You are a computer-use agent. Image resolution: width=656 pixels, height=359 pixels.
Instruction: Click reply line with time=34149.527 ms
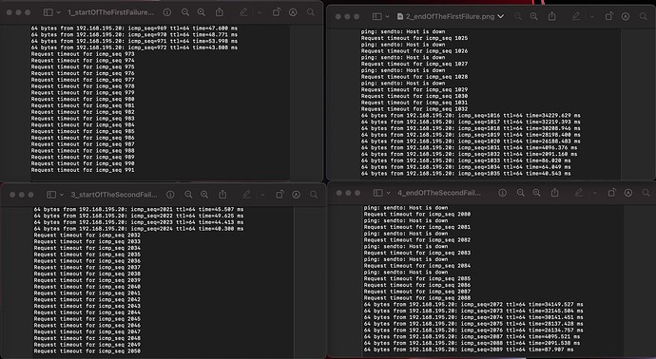(x=473, y=305)
